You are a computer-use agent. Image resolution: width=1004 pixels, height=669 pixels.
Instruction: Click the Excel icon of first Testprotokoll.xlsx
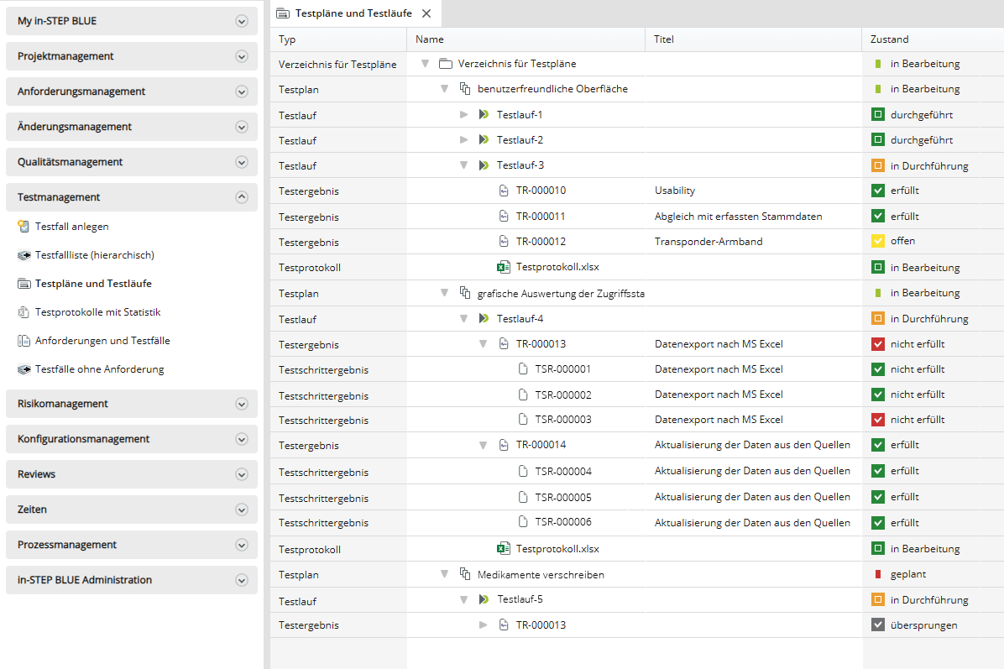tap(503, 267)
